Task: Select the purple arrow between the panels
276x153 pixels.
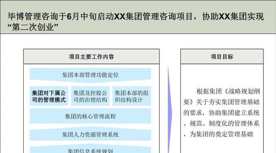Action: [170, 109]
